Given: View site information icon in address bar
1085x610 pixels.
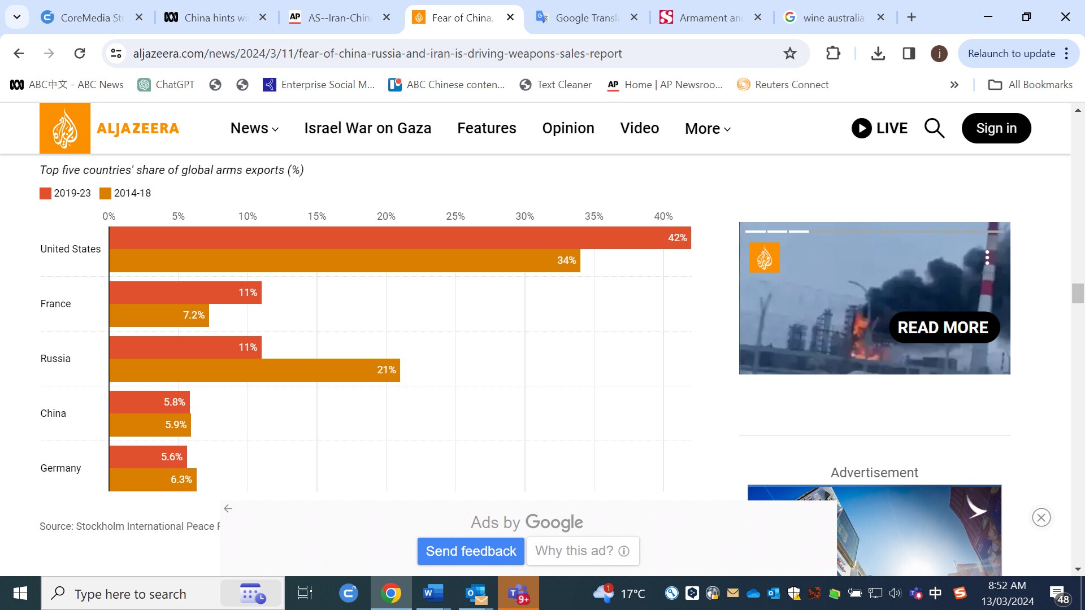Looking at the screenshot, I should [116, 54].
